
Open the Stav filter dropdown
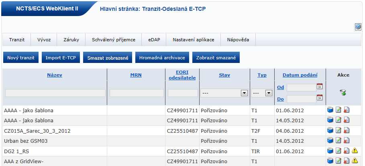243,93
